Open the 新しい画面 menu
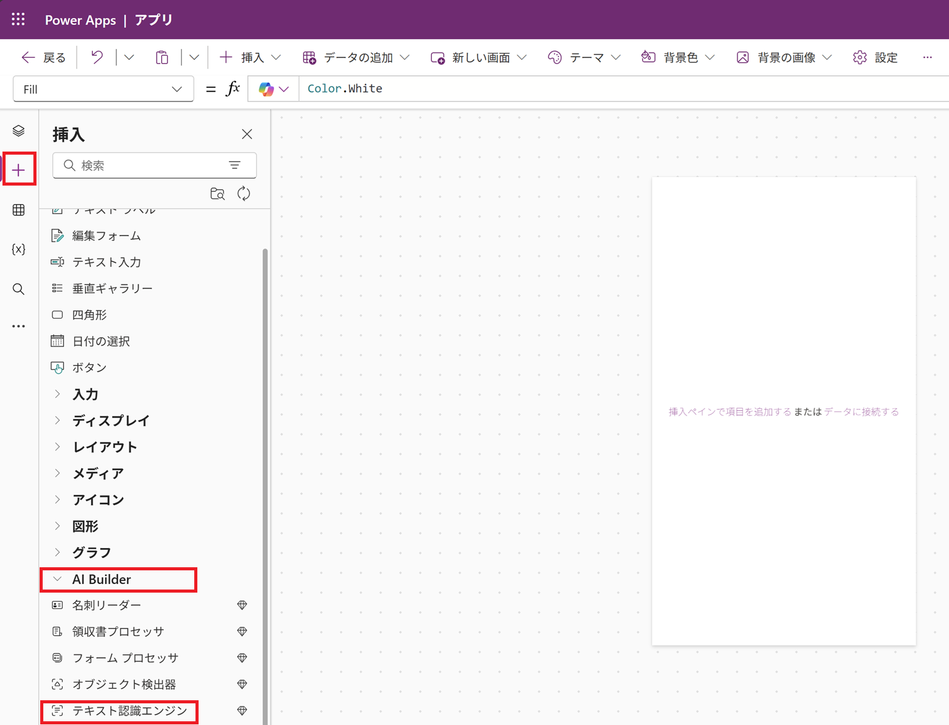This screenshot has width=949, height=725. click(x=478, y=58)
